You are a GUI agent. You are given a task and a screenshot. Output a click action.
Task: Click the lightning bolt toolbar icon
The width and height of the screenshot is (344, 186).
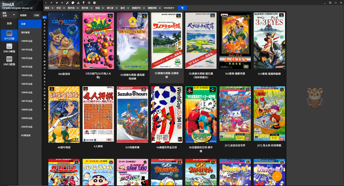[83, 3]
